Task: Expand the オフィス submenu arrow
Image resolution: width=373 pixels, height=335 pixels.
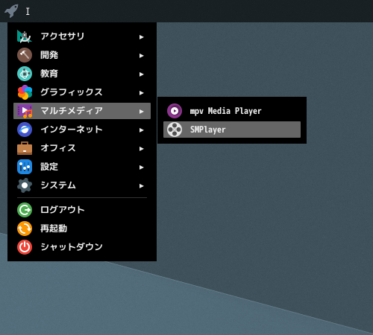Action: (x=142, y=149)
